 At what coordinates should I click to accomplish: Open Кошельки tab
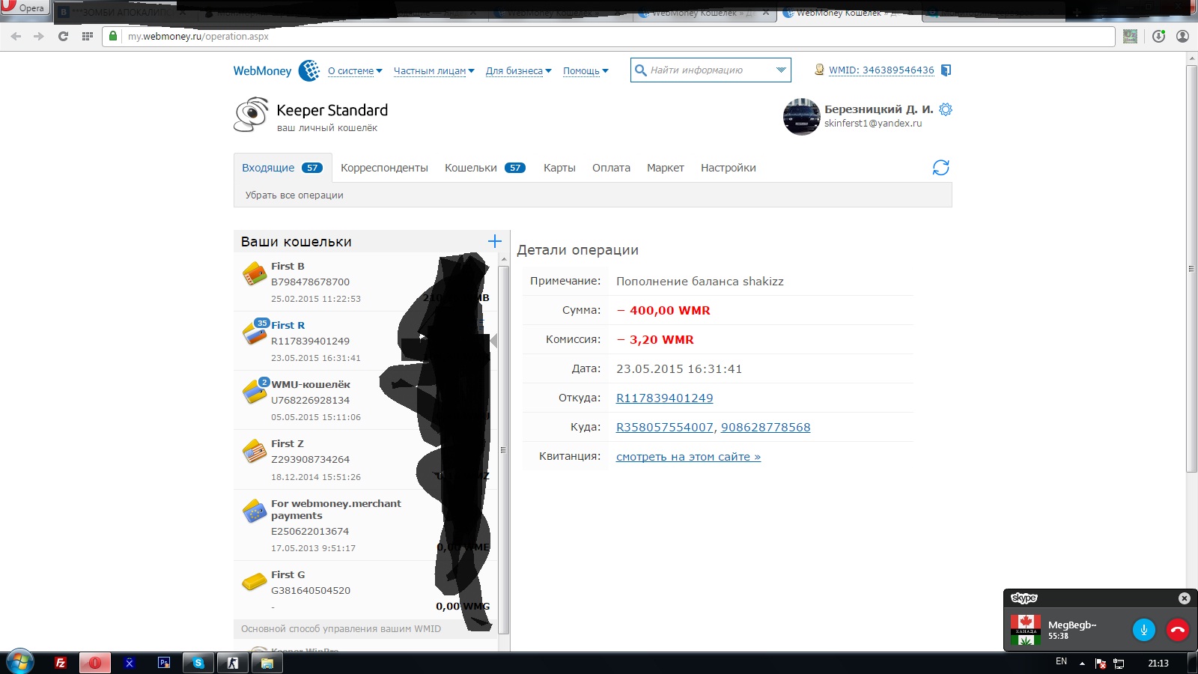click(484, 168)
